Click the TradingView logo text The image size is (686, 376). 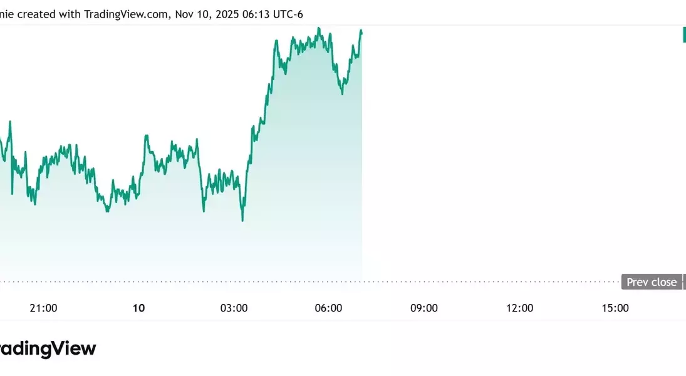48,348
